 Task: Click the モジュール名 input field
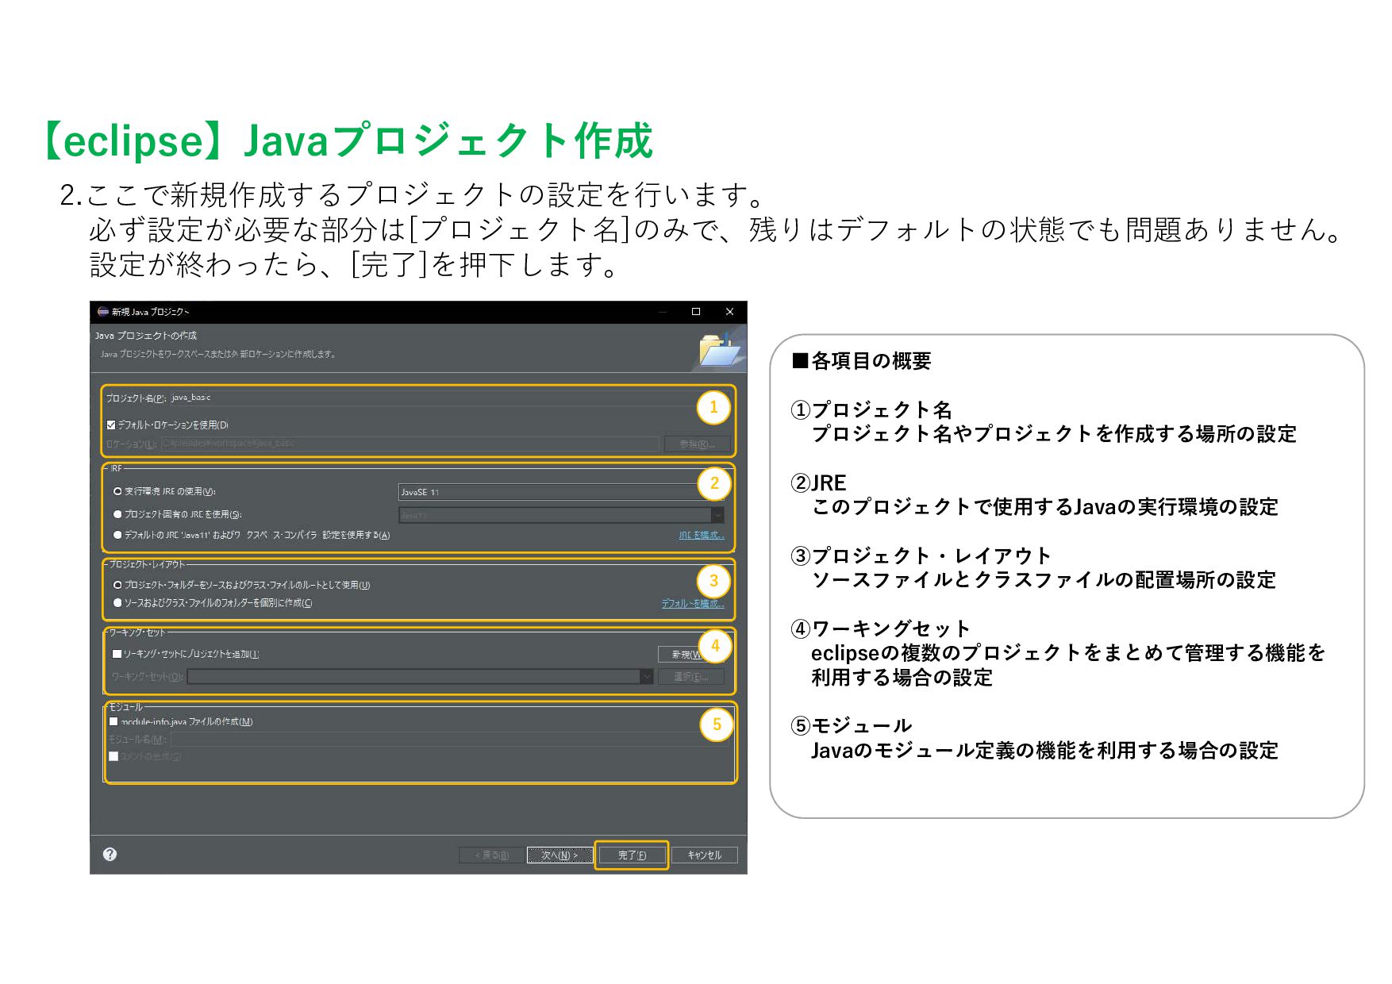click(450, 739)
